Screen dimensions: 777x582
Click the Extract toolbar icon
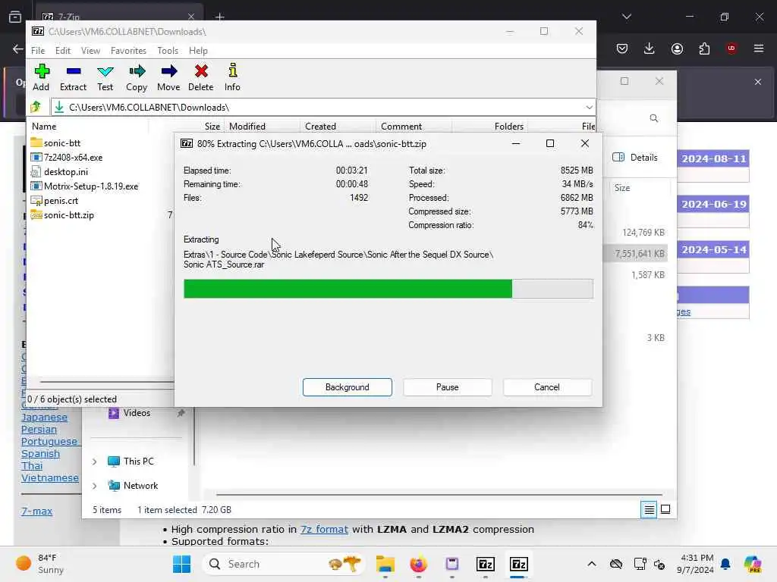pyautogui.click(x=74, y=77)
